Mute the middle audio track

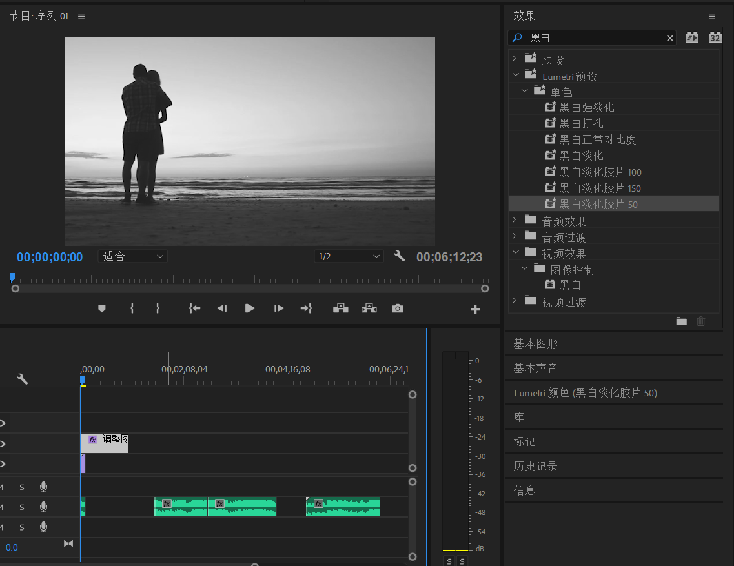2,507
